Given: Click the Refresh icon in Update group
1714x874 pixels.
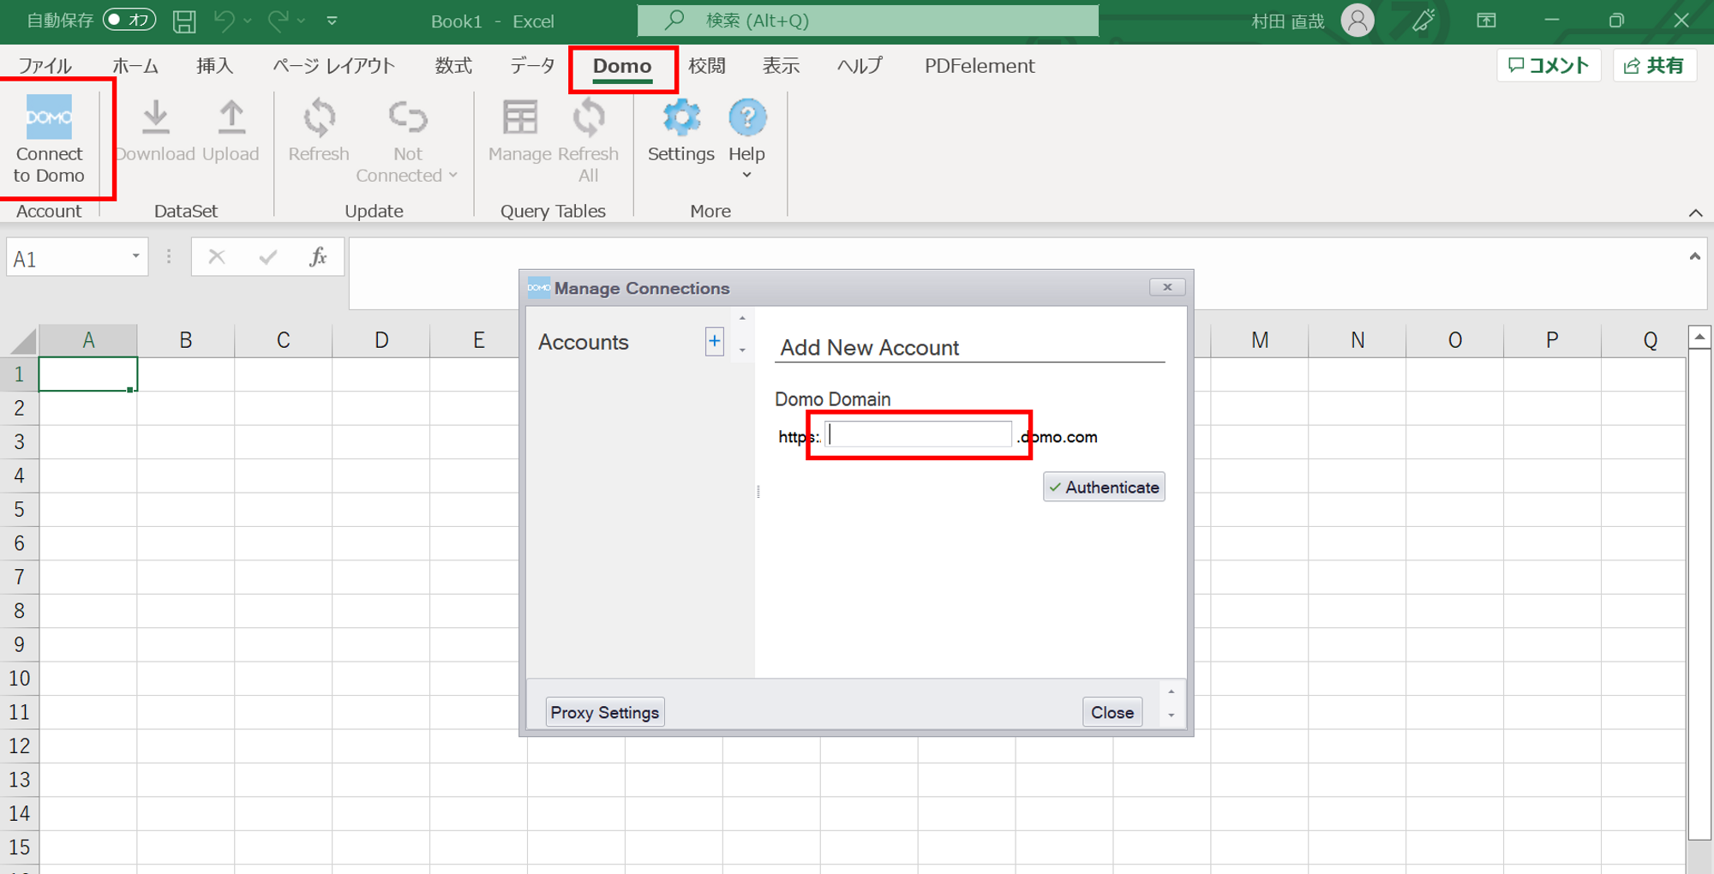Looking at the screenshot, I should pyautogui.click(x=319, y=117).
